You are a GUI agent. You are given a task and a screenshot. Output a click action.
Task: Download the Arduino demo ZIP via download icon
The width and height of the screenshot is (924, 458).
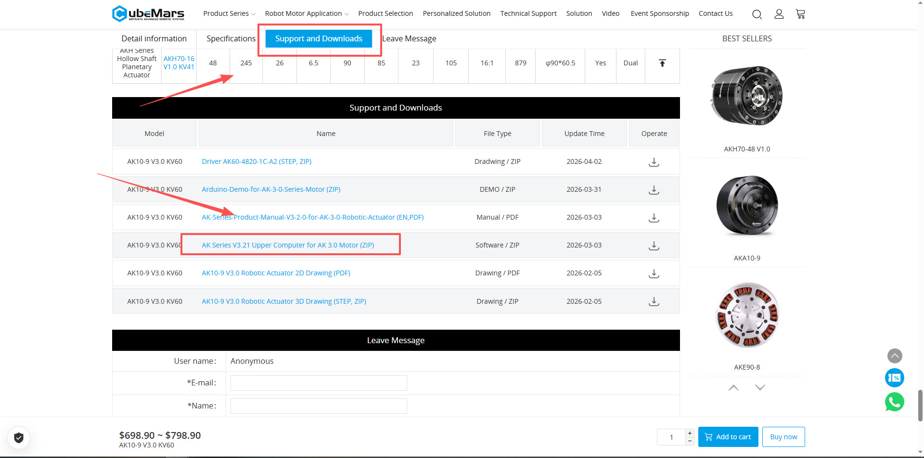(x=654, y=190)
